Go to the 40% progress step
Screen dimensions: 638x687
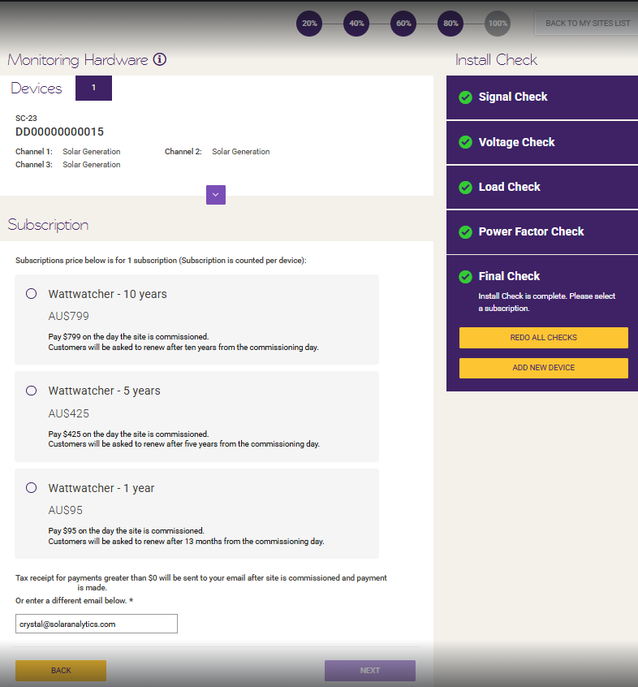[x=356, y=24]
